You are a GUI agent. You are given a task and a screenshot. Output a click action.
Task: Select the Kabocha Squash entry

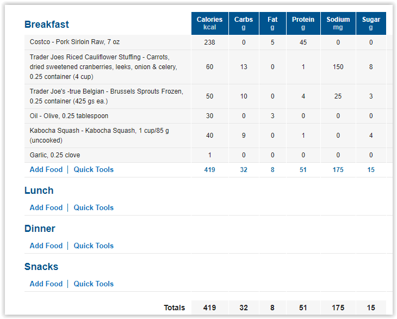click(x=99, y=136)
